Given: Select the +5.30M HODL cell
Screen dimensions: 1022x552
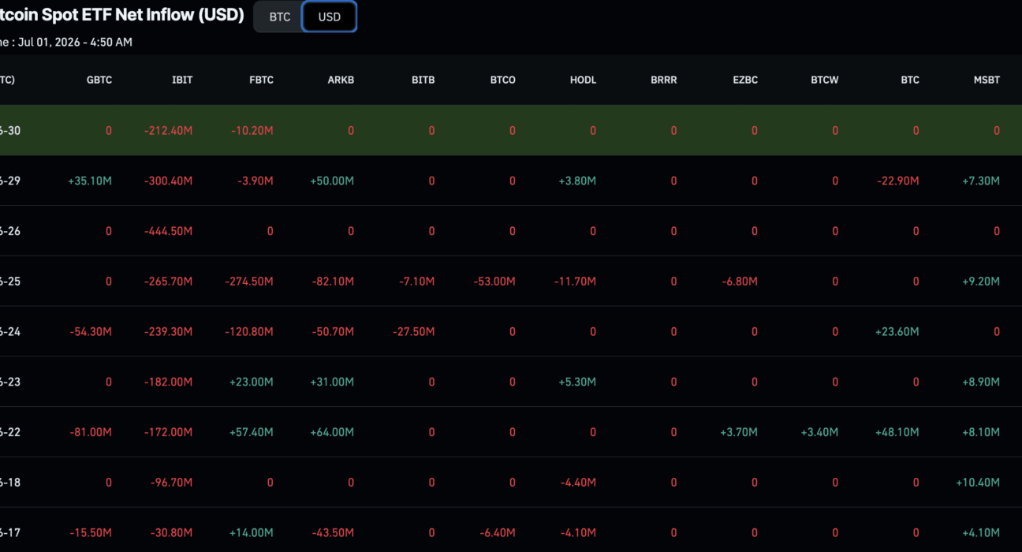Looking at the screenshot, I should (577, 382).
